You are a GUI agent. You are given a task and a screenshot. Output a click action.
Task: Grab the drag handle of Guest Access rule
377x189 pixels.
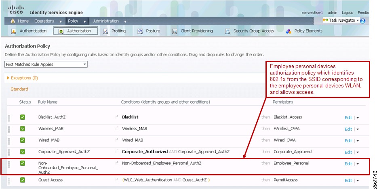9,181
